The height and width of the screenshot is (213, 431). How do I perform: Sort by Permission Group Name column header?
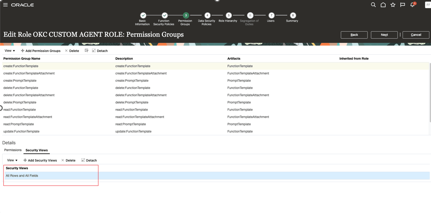(22, 58)
